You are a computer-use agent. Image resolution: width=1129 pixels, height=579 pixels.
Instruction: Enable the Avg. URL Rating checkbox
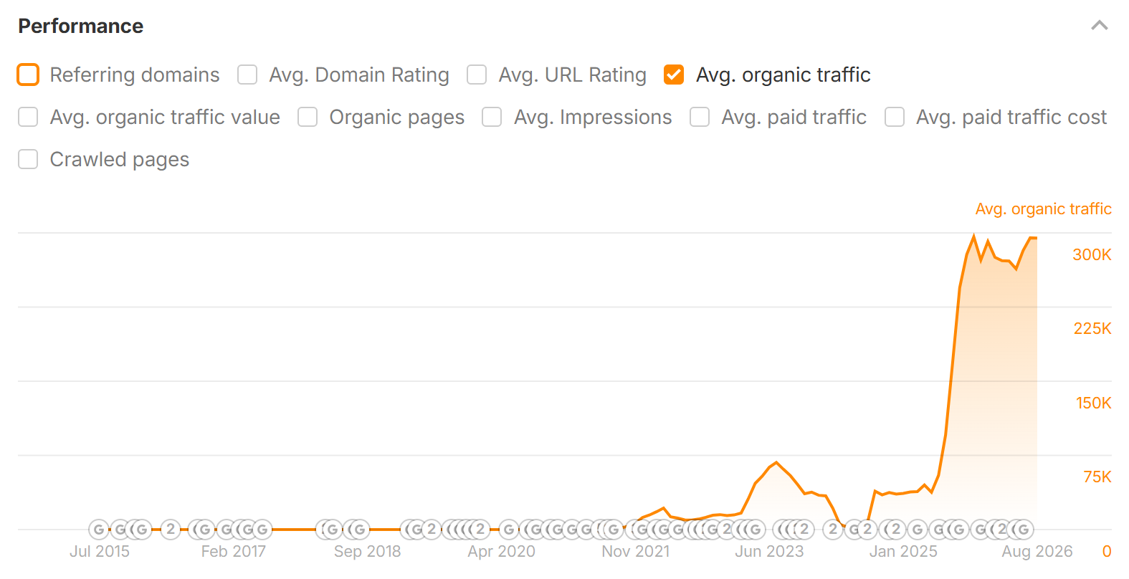(x=477, y=75)
